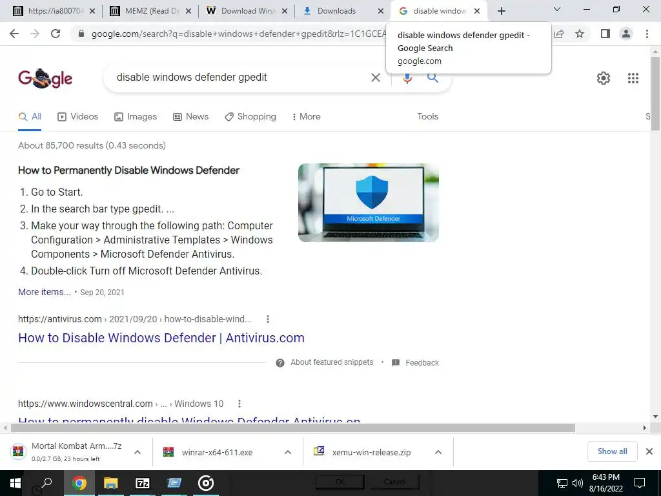Image resolution: width=661 pixels, height=496 pixels.
Task: Open tab search chevron
Action: tap(557, 9)
